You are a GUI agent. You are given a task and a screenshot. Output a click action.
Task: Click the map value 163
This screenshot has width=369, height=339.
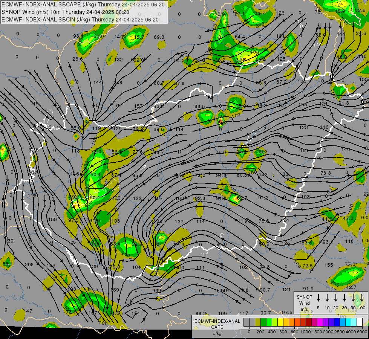[x=179, y=199]
